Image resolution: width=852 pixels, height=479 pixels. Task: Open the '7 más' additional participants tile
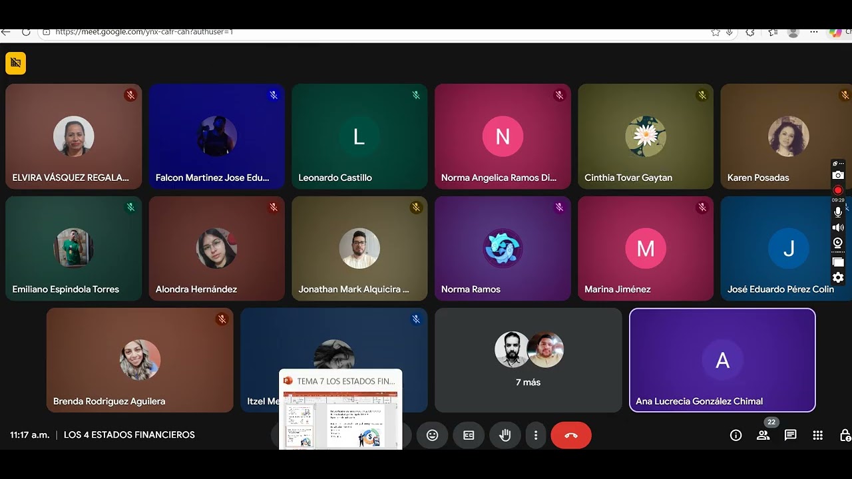[528, 360]
